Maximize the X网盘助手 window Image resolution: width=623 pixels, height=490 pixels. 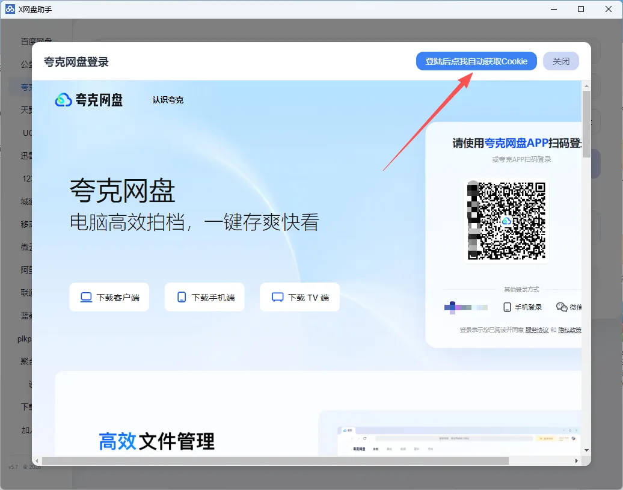click(581, 9)
